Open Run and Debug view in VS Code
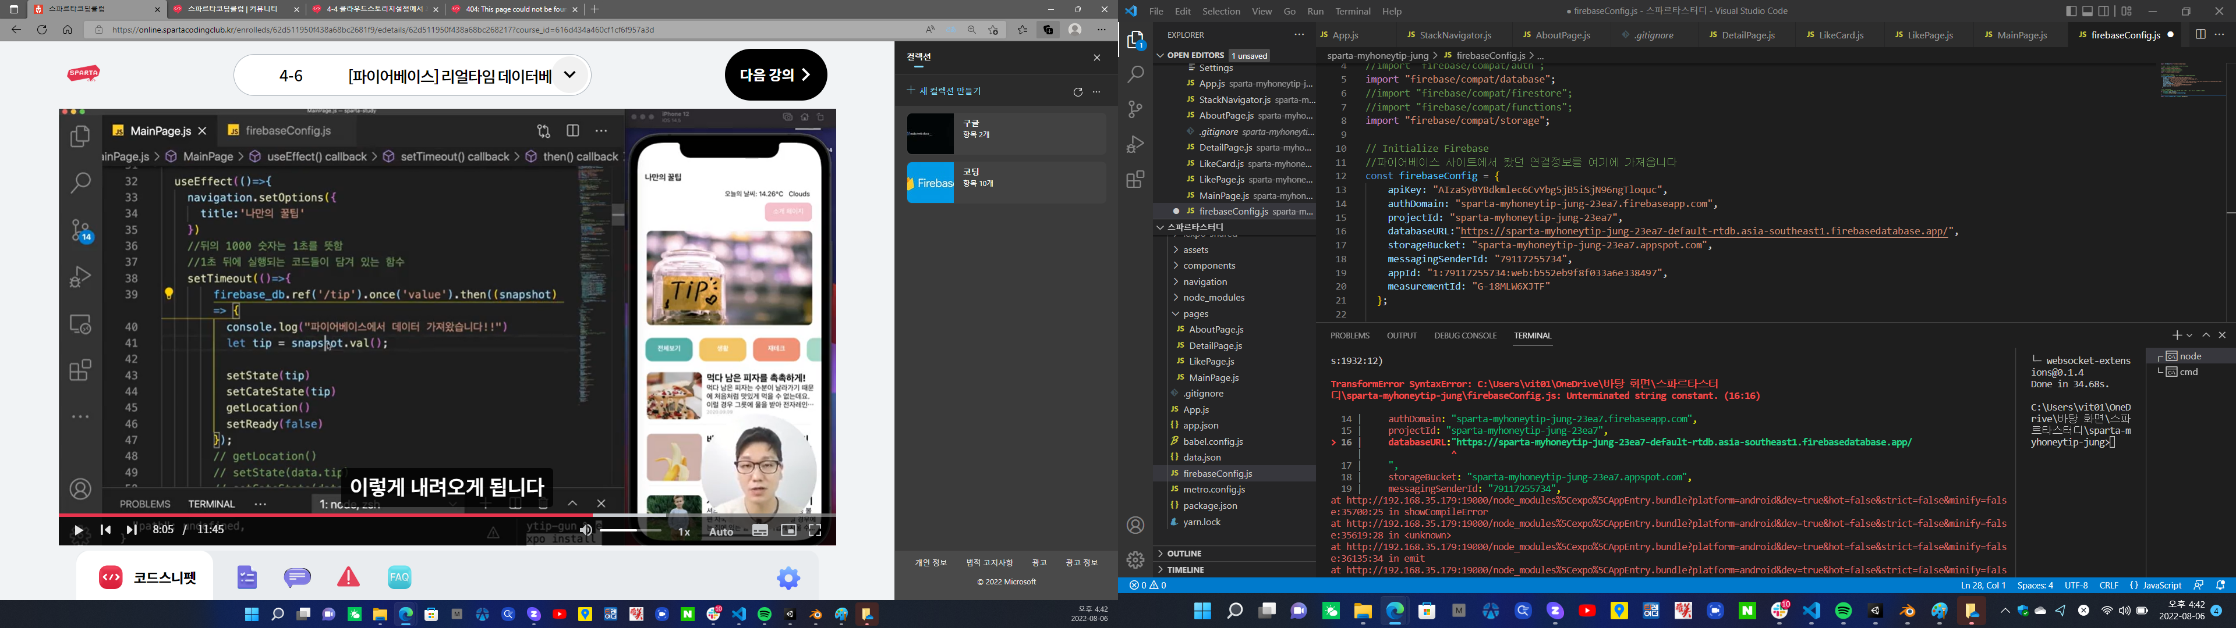2236x628 pixels. click(x=1135, y=145)
